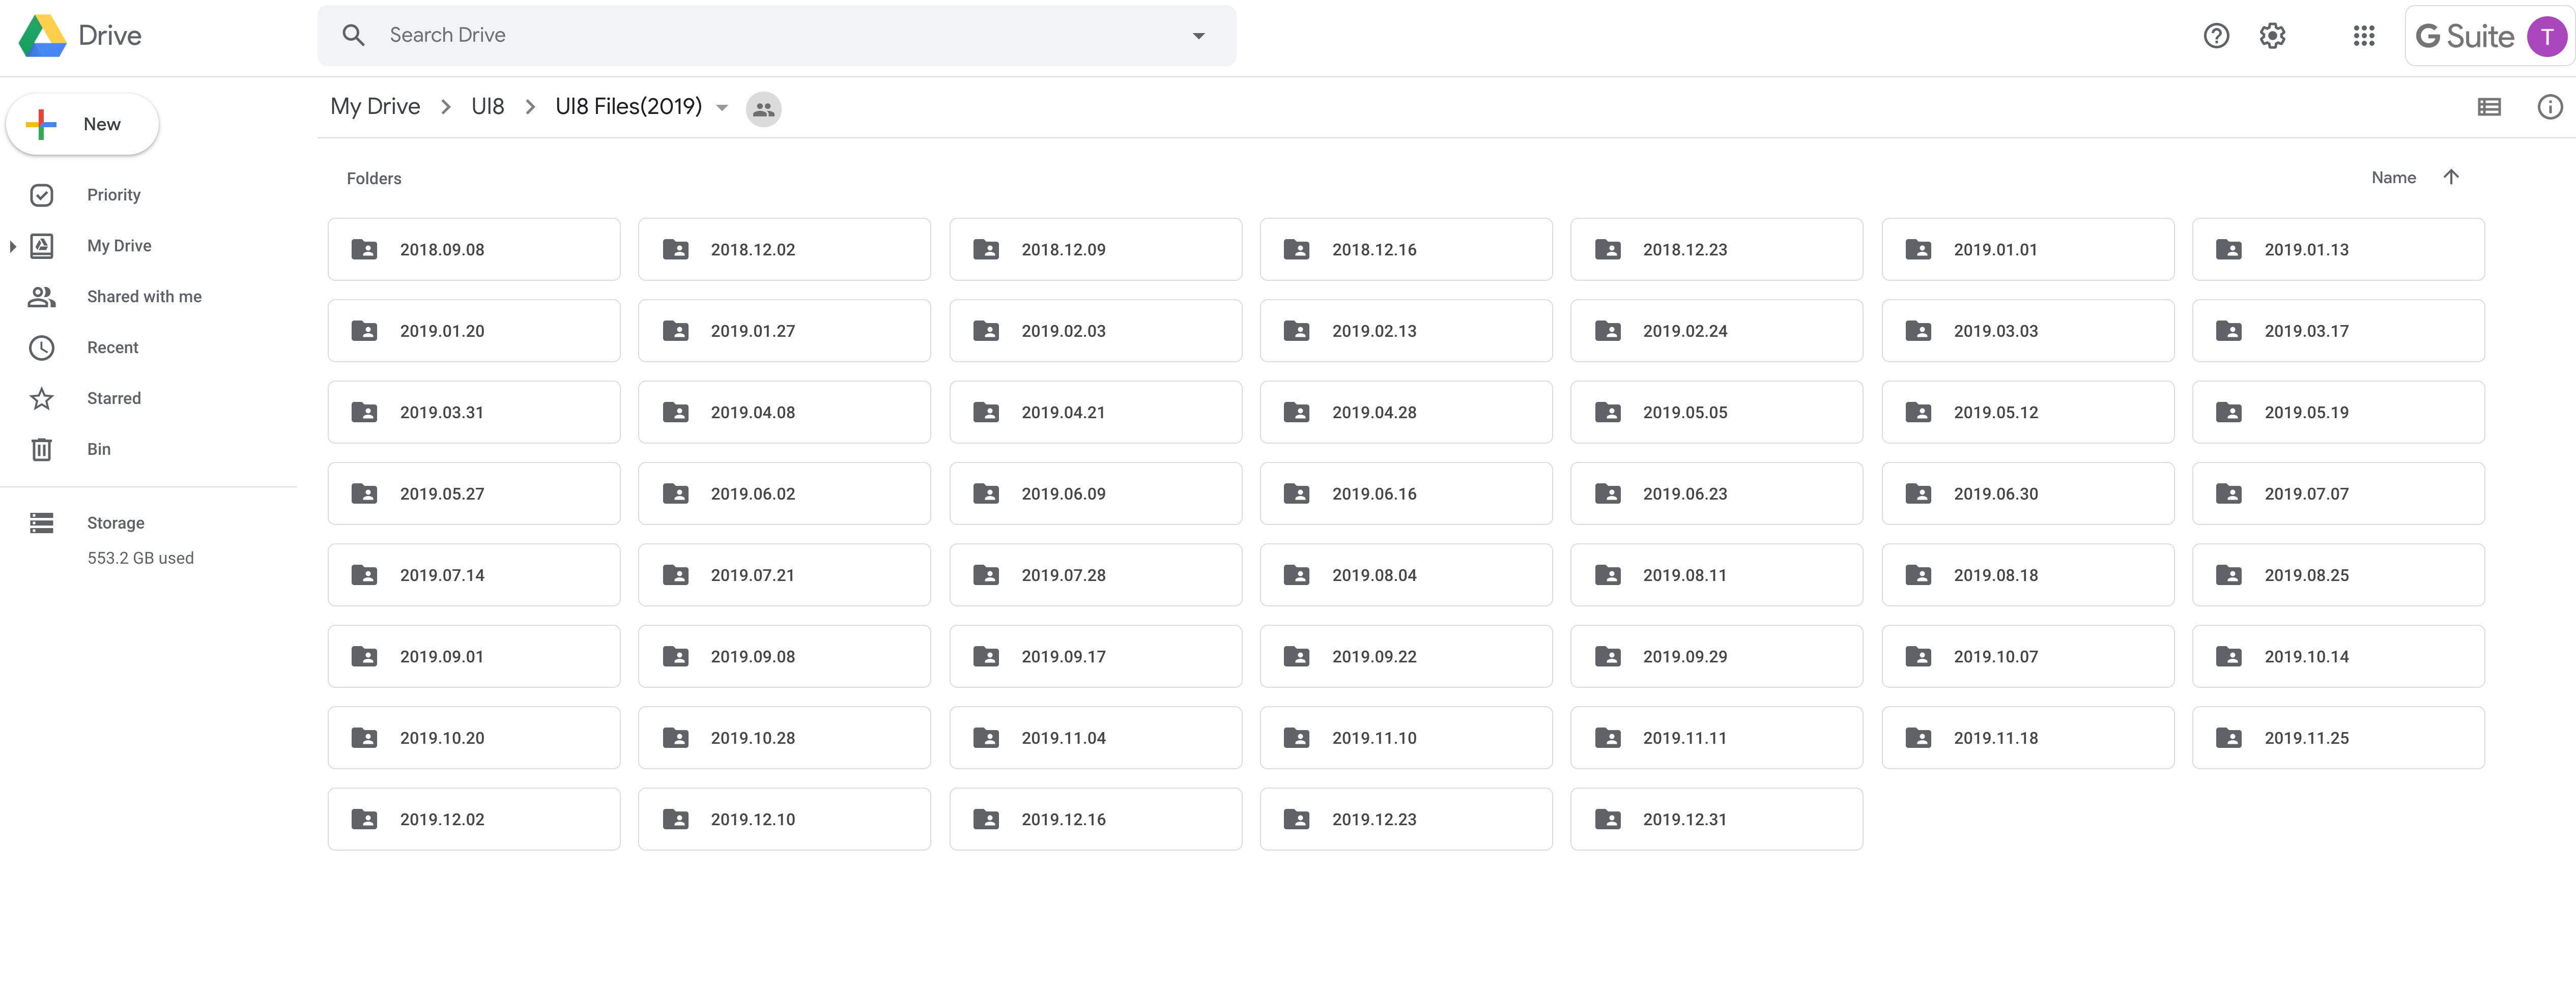Click the shared people icon by folder name

coord(763,109)
